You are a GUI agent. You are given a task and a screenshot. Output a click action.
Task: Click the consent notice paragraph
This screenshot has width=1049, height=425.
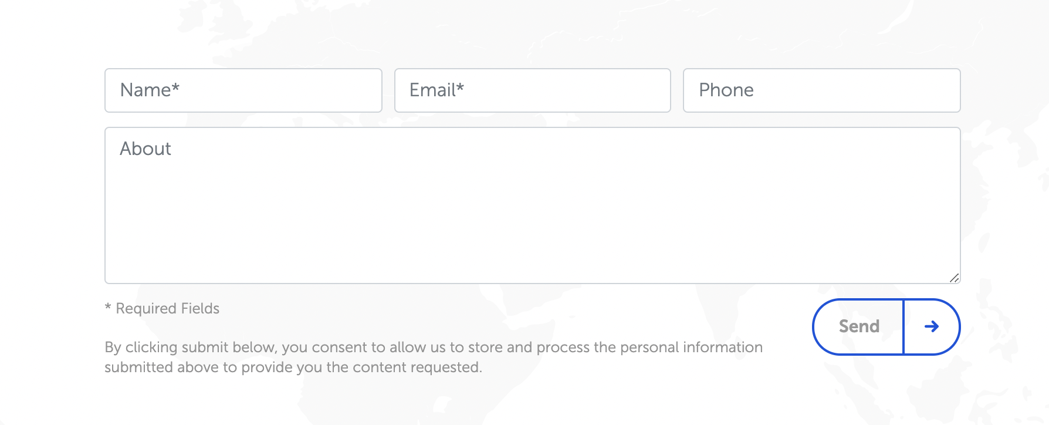[x=434, y=357]
